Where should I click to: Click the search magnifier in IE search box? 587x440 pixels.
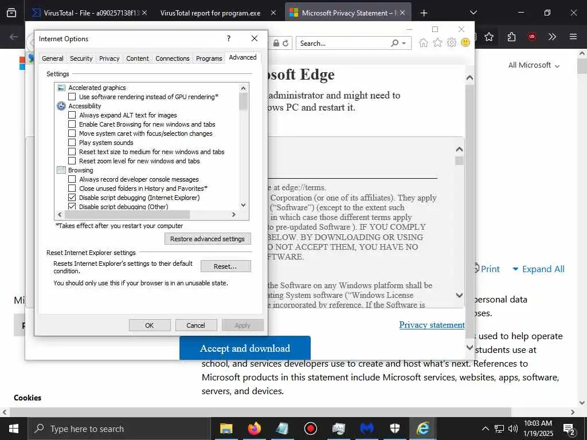[394, 43]
